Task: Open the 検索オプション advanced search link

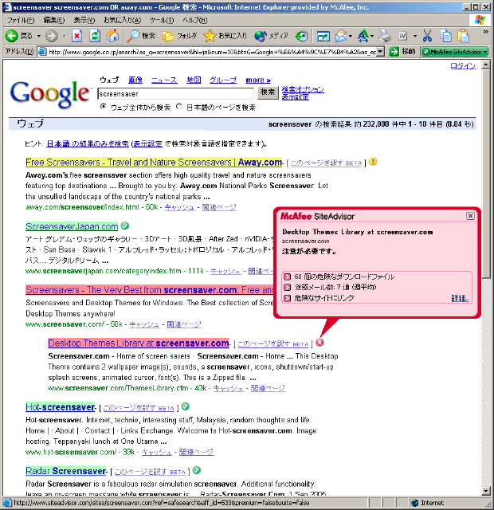Action: pyautogui.click(x=303, y=89)
